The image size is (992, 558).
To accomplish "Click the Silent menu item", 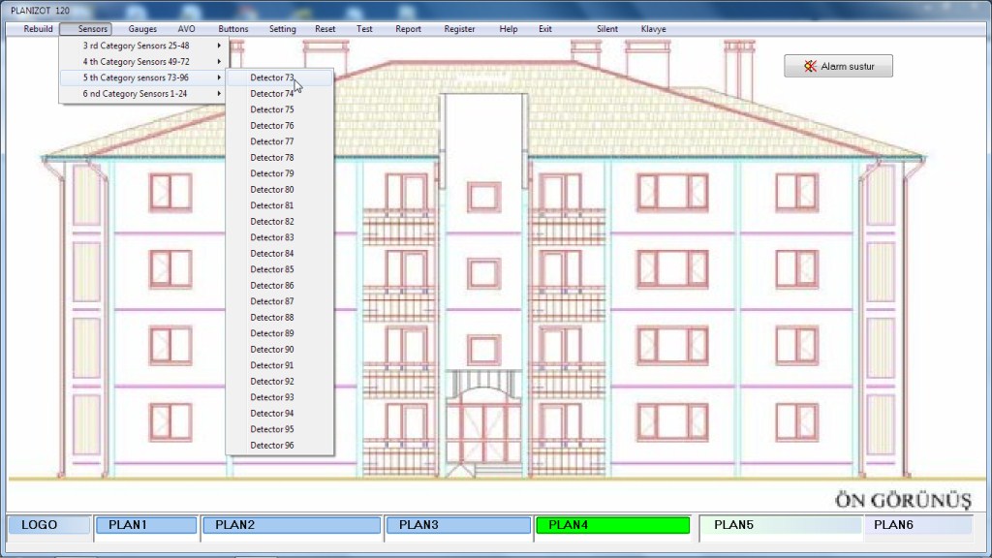I will tap(607, 29).
